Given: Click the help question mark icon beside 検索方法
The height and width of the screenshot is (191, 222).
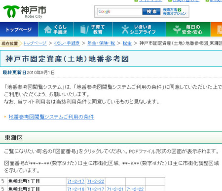Looking at the screenshot, I should coord(180,10).
